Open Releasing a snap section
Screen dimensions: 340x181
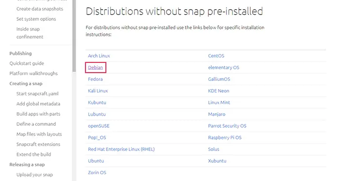(x=27, y=165)
